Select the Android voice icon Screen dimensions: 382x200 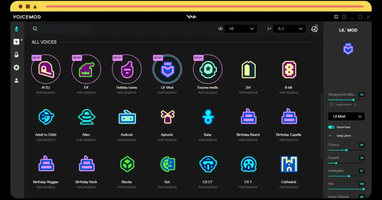click(127, 117)
